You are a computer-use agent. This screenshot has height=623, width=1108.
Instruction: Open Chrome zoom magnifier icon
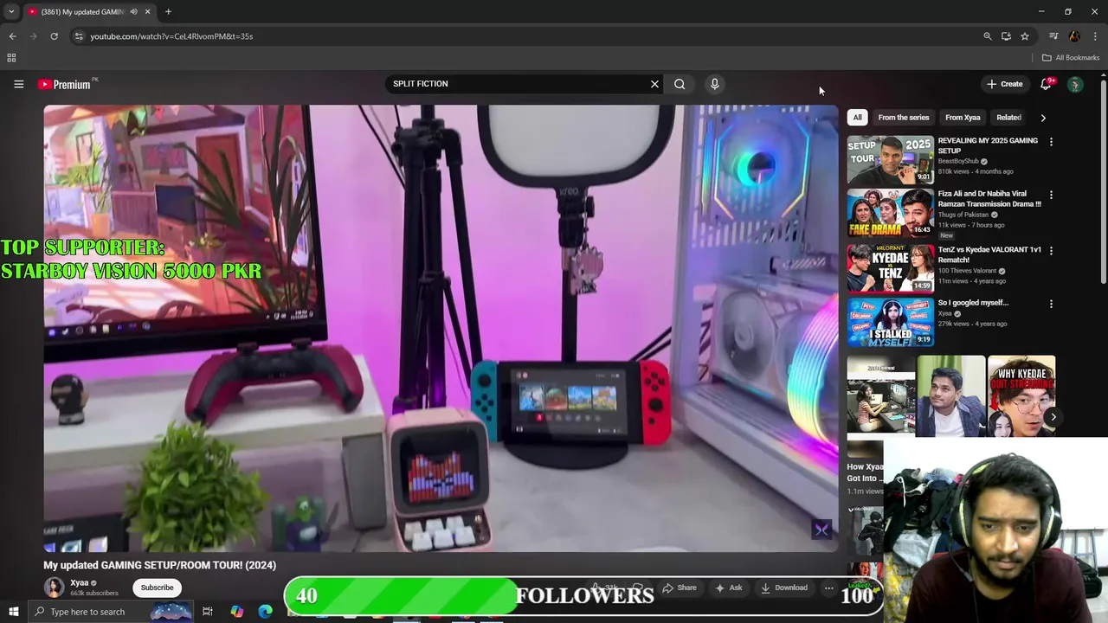(987, 36)
